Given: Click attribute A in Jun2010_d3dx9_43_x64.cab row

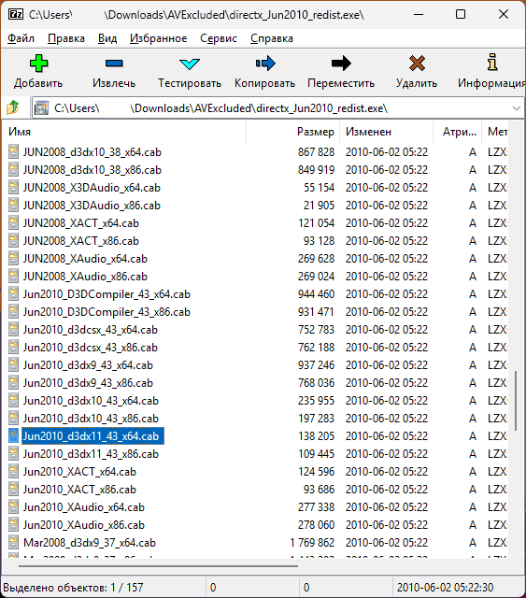Looking at the screenshot, I should pyautogui.click(x=473, y=365).
